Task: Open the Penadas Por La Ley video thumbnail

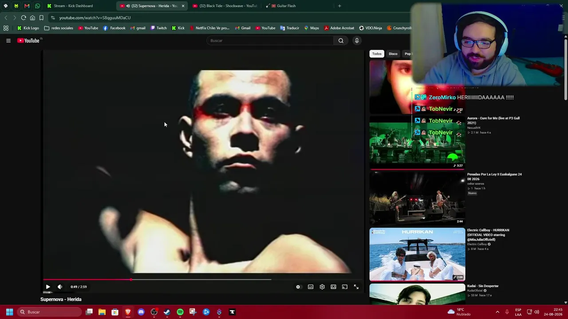Action: coord(417,198)
